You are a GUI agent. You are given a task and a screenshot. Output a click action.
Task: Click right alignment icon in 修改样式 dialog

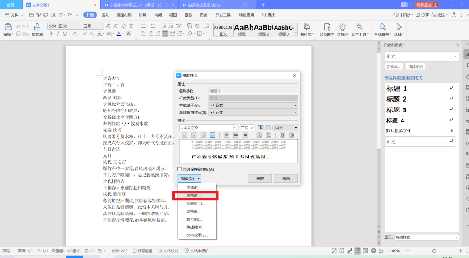tap(203, 135)
